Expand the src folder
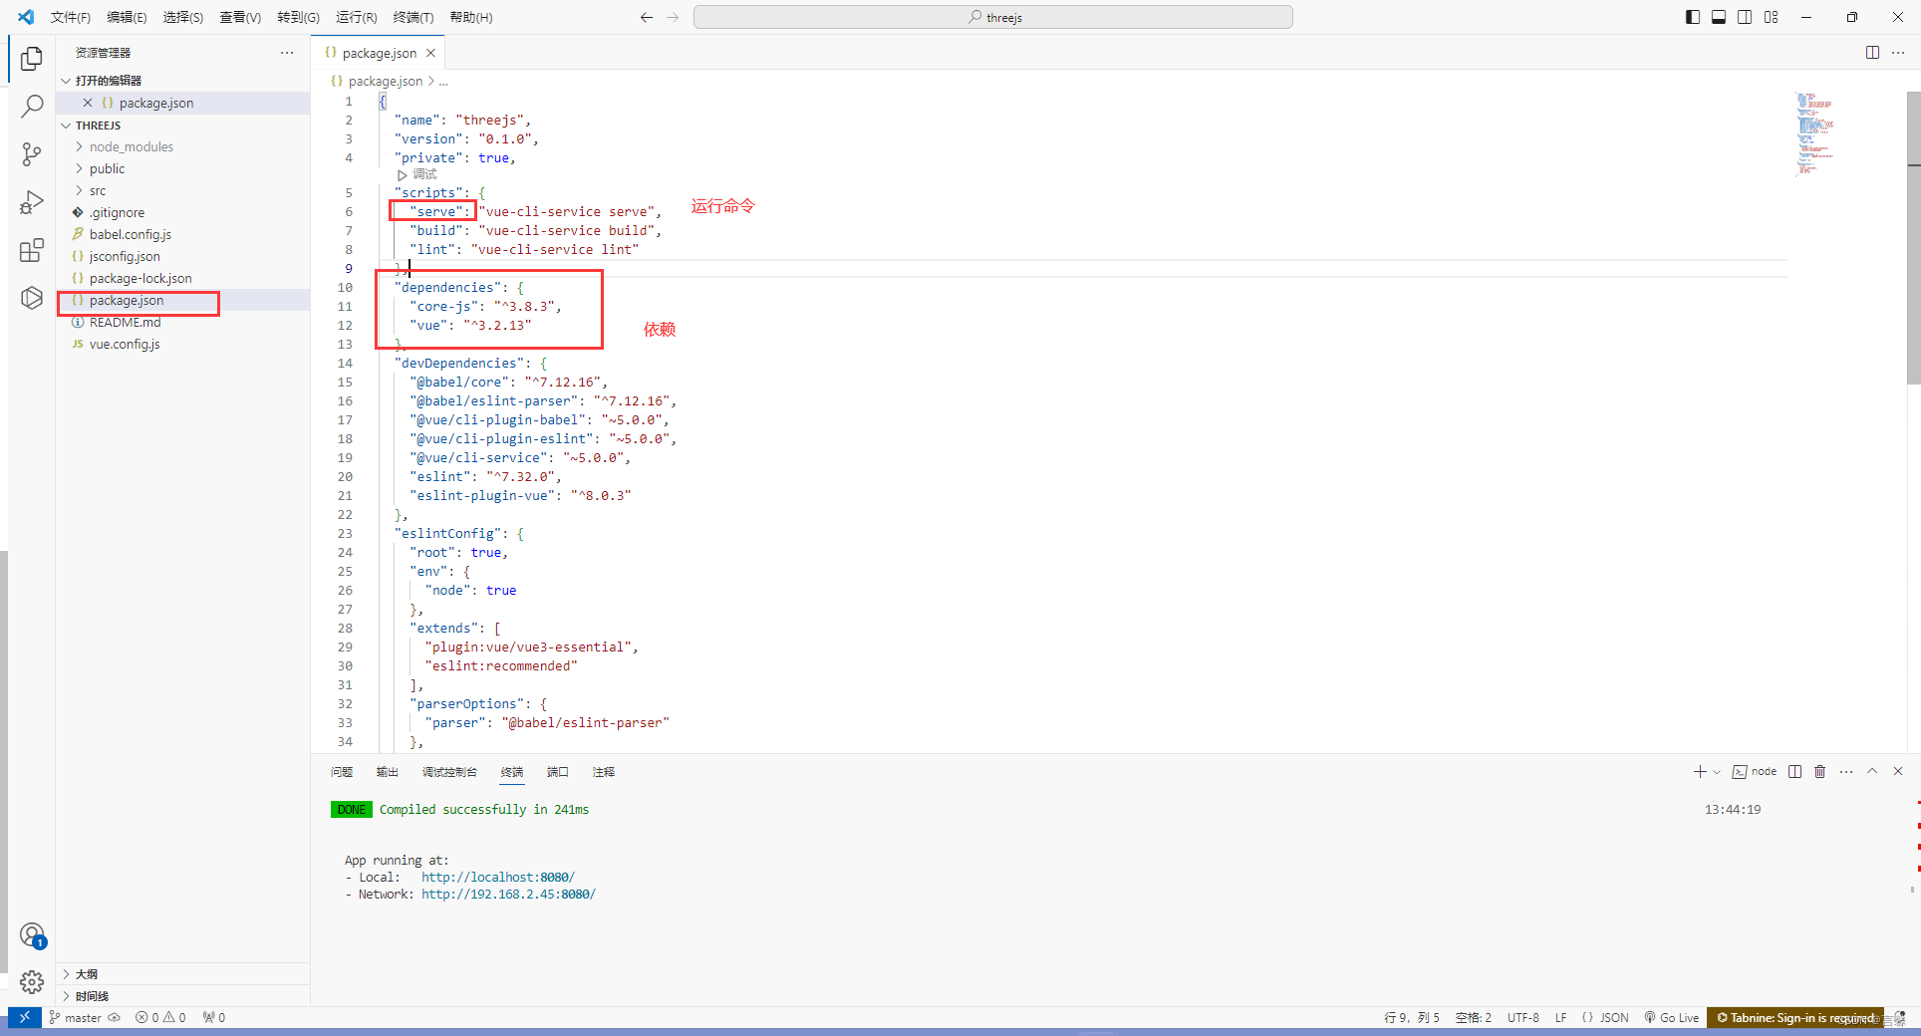 pyautogui.click(x=98, y=190)
